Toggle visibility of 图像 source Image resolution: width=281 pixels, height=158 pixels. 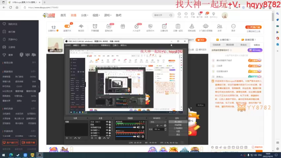tap(107, 125)
